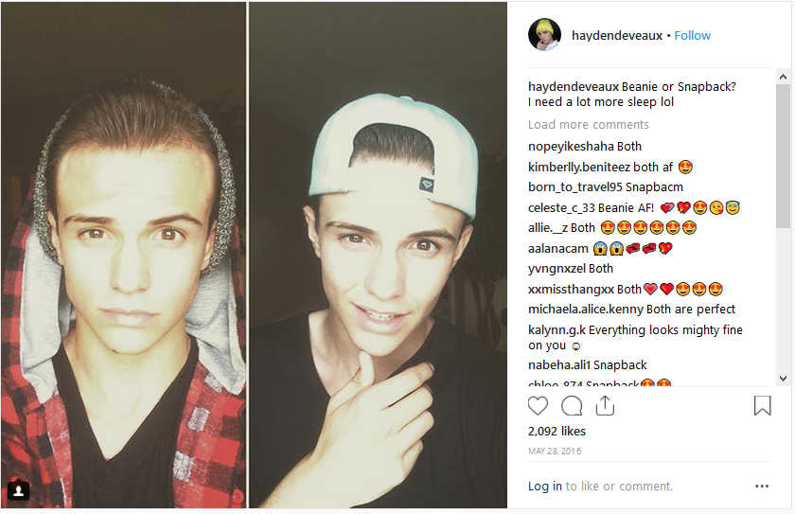Open the haydendeveaux username in header
The width and height of the screenshot is (795, 514).
615,35
